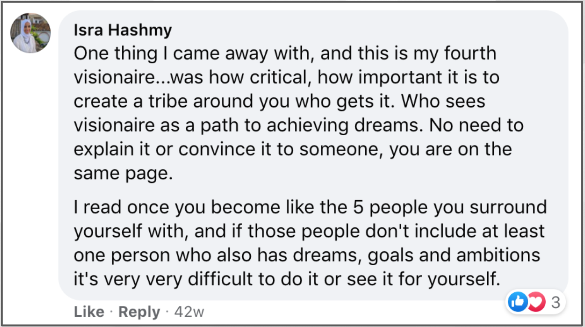Click the white reactions pill at bubble corner
Image resolution: width=585 pixels, height=327 pixels.
[x=535, y=302]
